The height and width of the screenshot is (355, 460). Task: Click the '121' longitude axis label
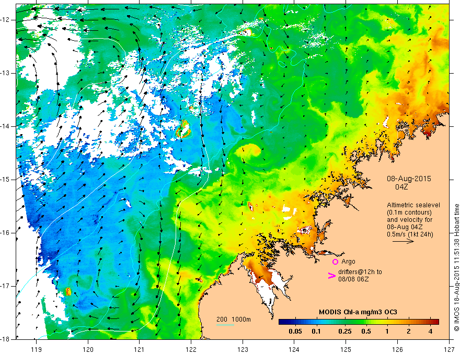click(140, 349)
